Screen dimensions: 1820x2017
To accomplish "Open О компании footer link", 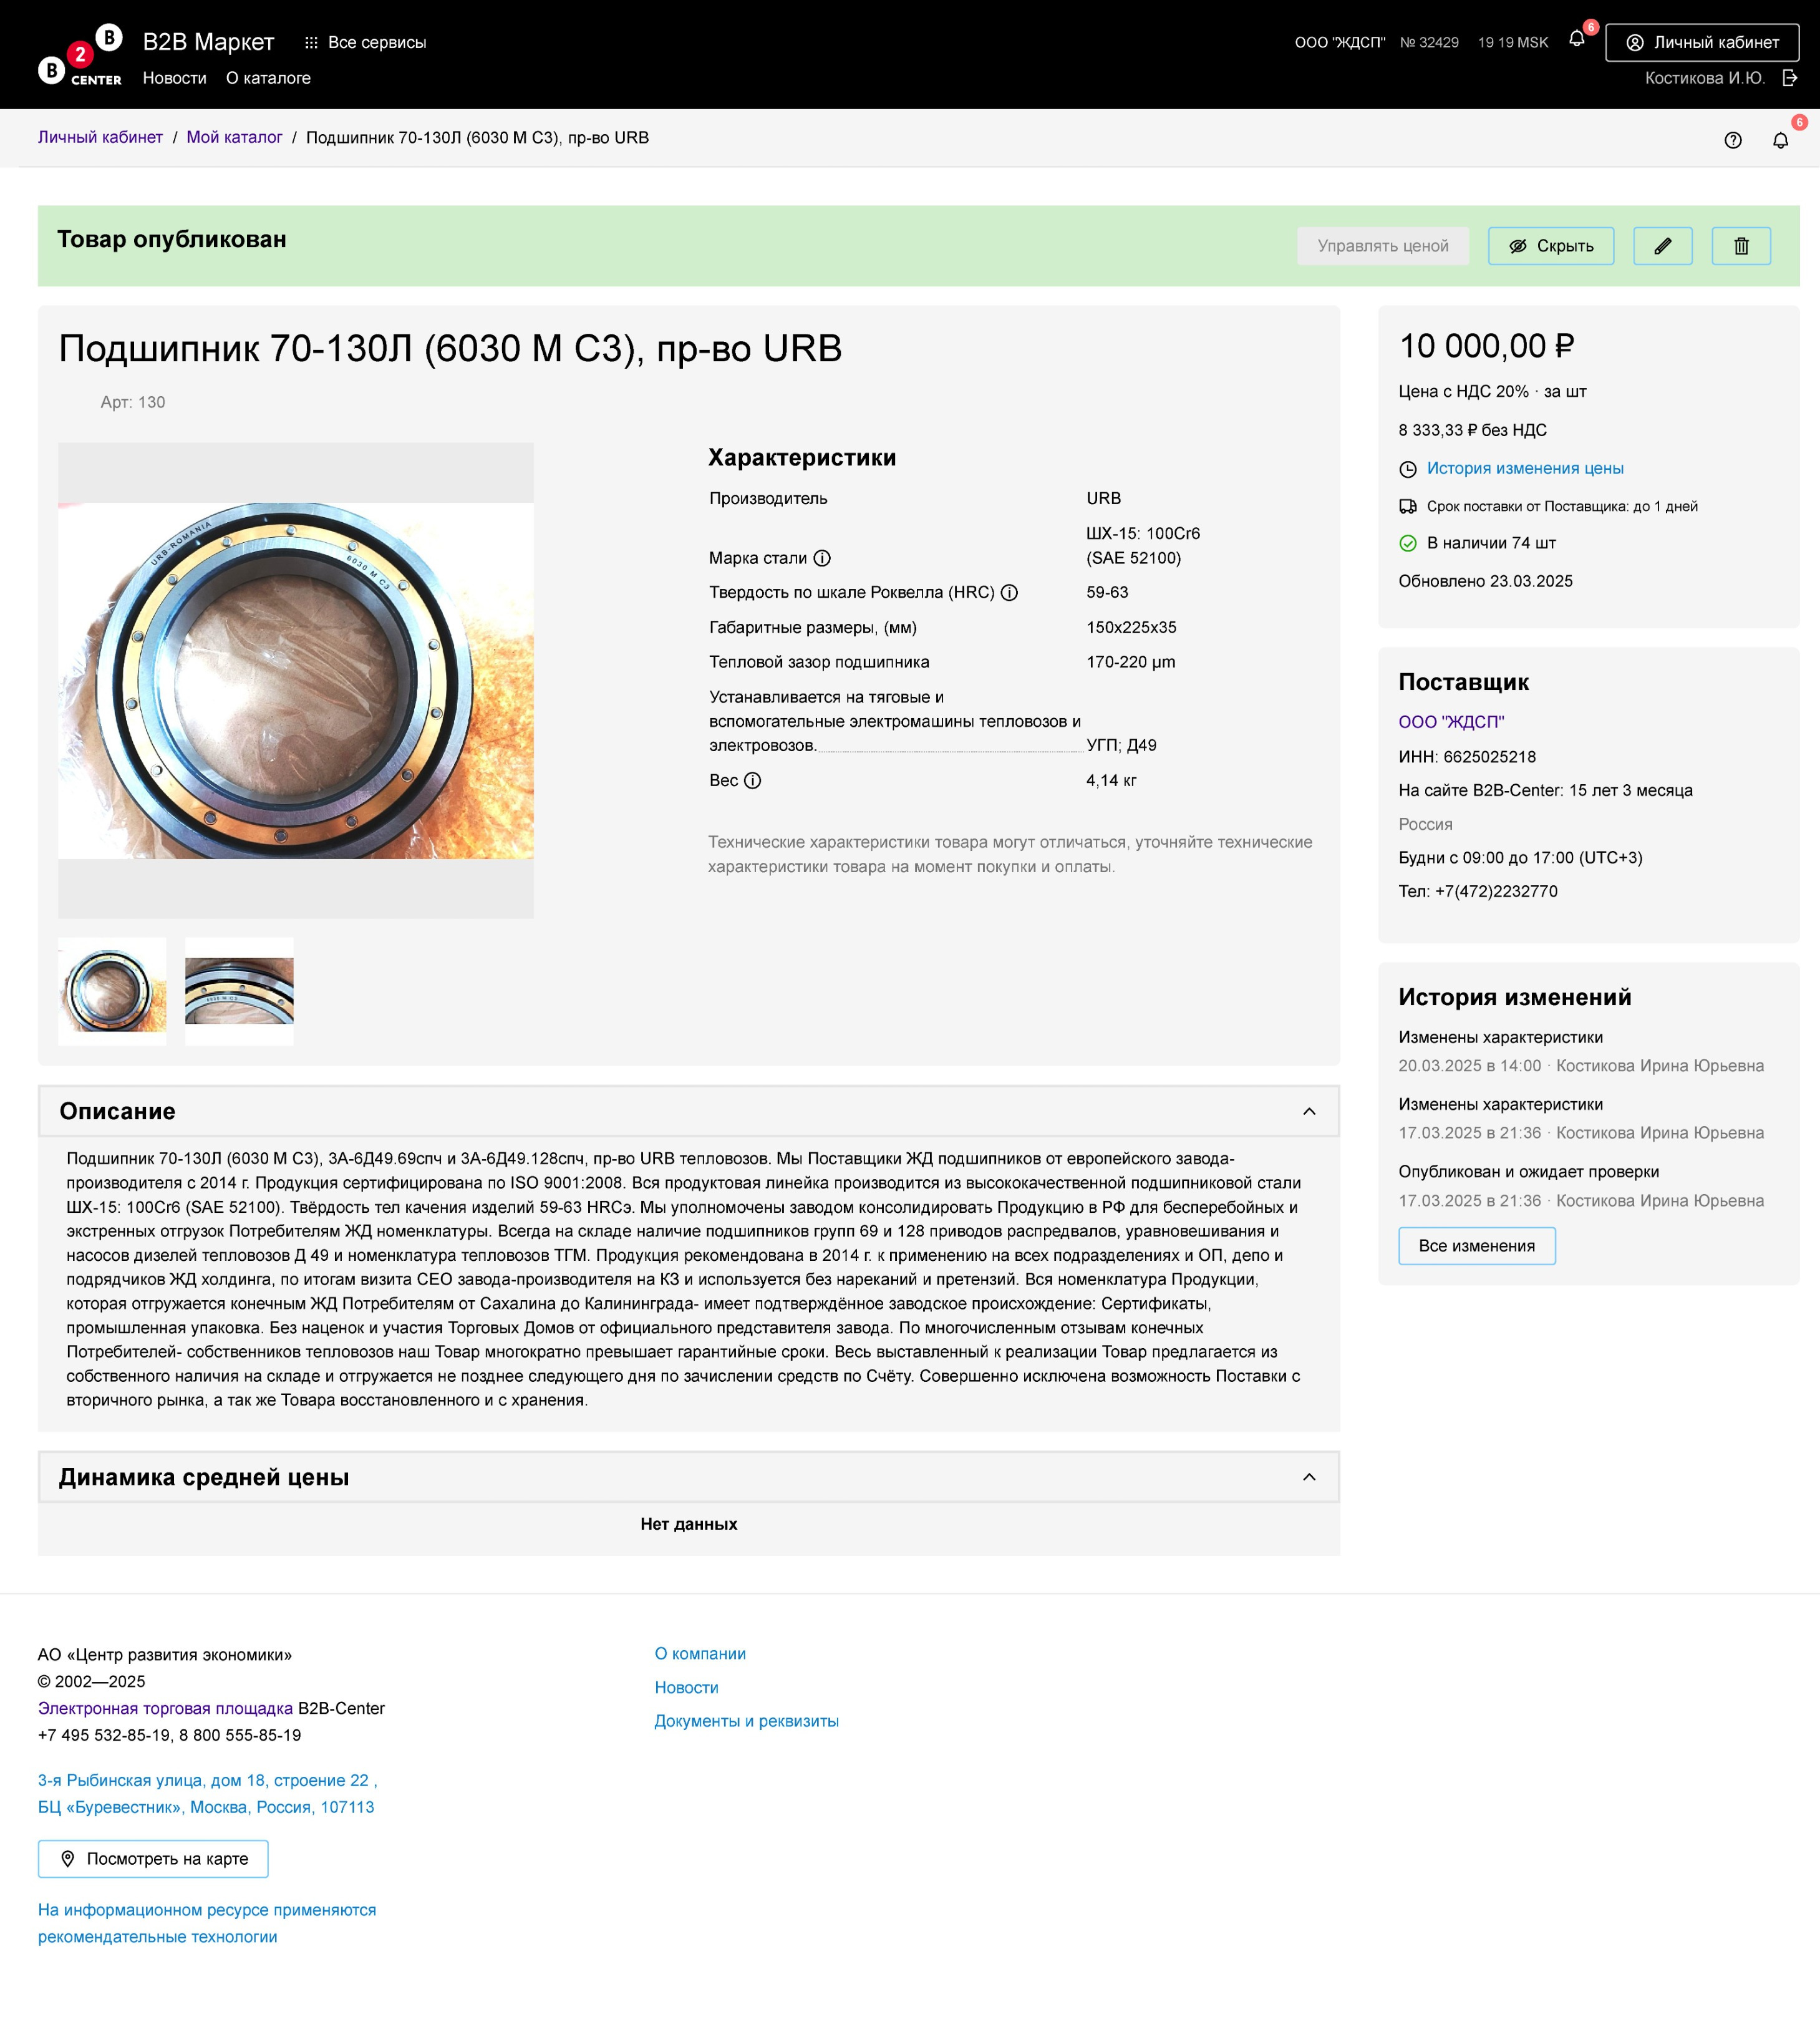I will point(700,1654).
